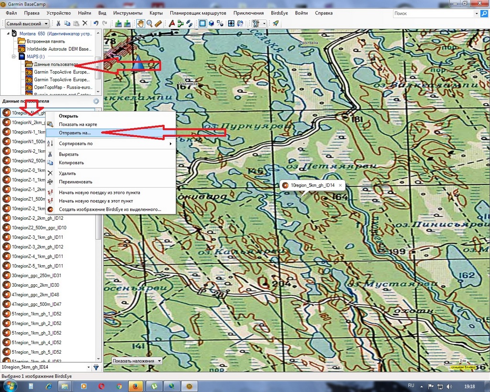490x392 pixels.
Task: Select the Zoom magnifier tool
Action: (x=149, y=23)
